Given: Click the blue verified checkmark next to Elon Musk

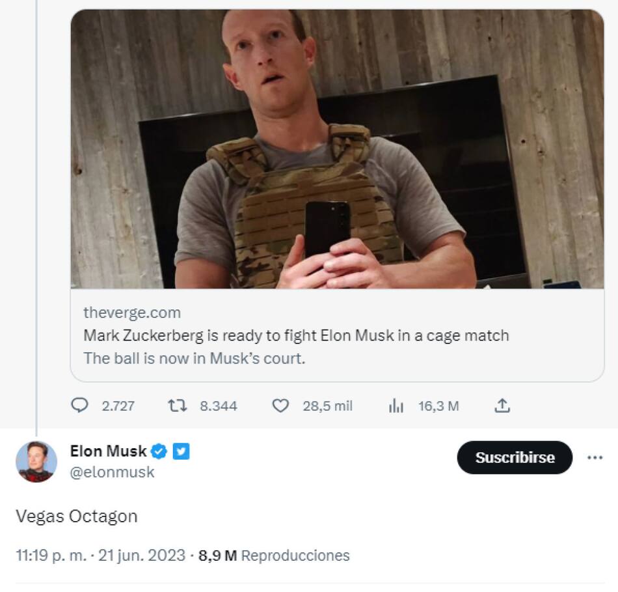Looking at the screenshot, I should click(157, 451).
